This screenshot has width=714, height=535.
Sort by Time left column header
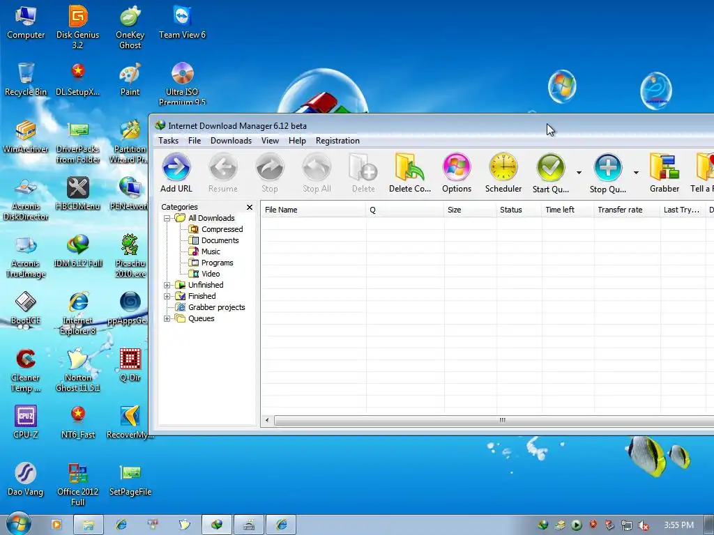[568, 210]
